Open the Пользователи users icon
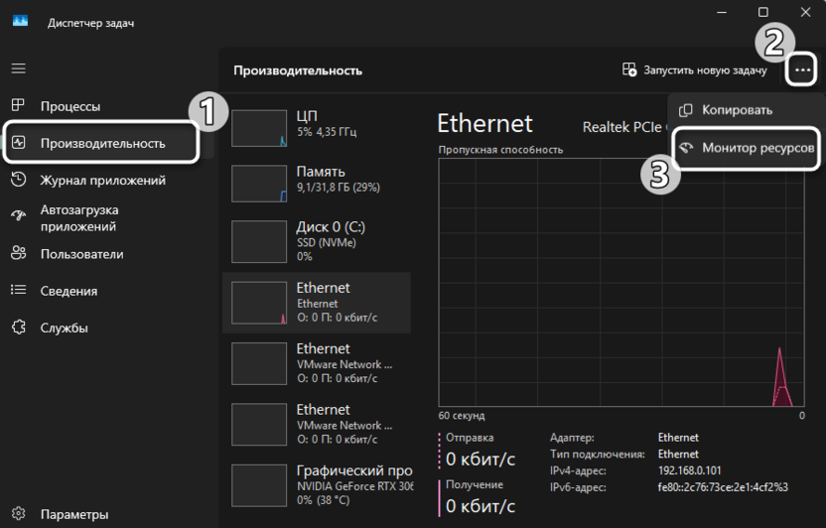 19,254
